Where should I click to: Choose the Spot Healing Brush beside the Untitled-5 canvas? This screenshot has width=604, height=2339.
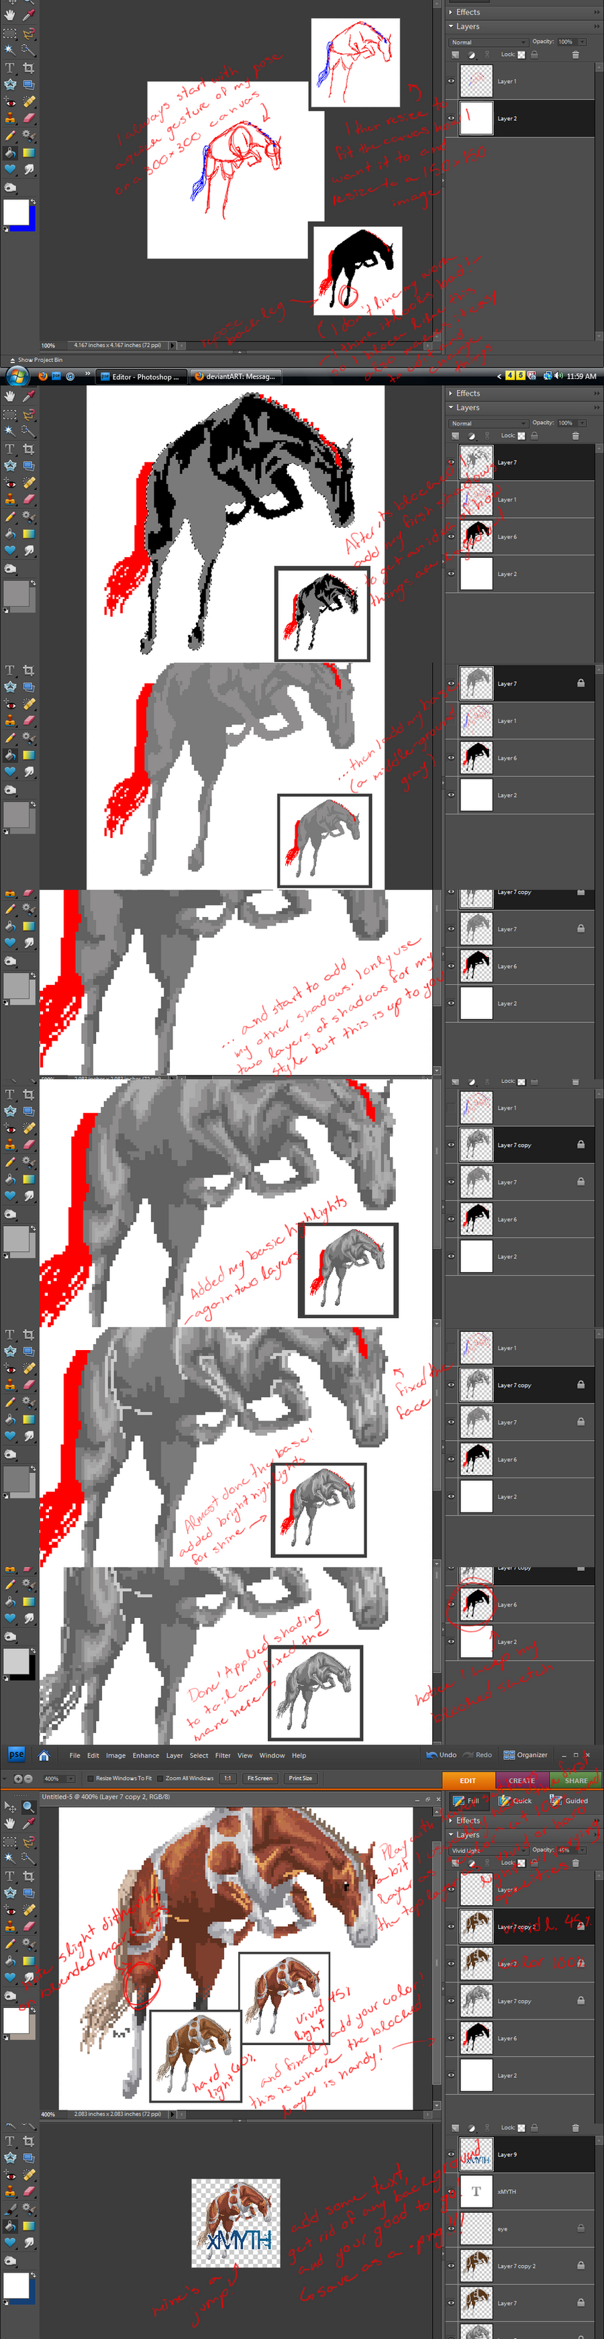(x=29, y=1909)
